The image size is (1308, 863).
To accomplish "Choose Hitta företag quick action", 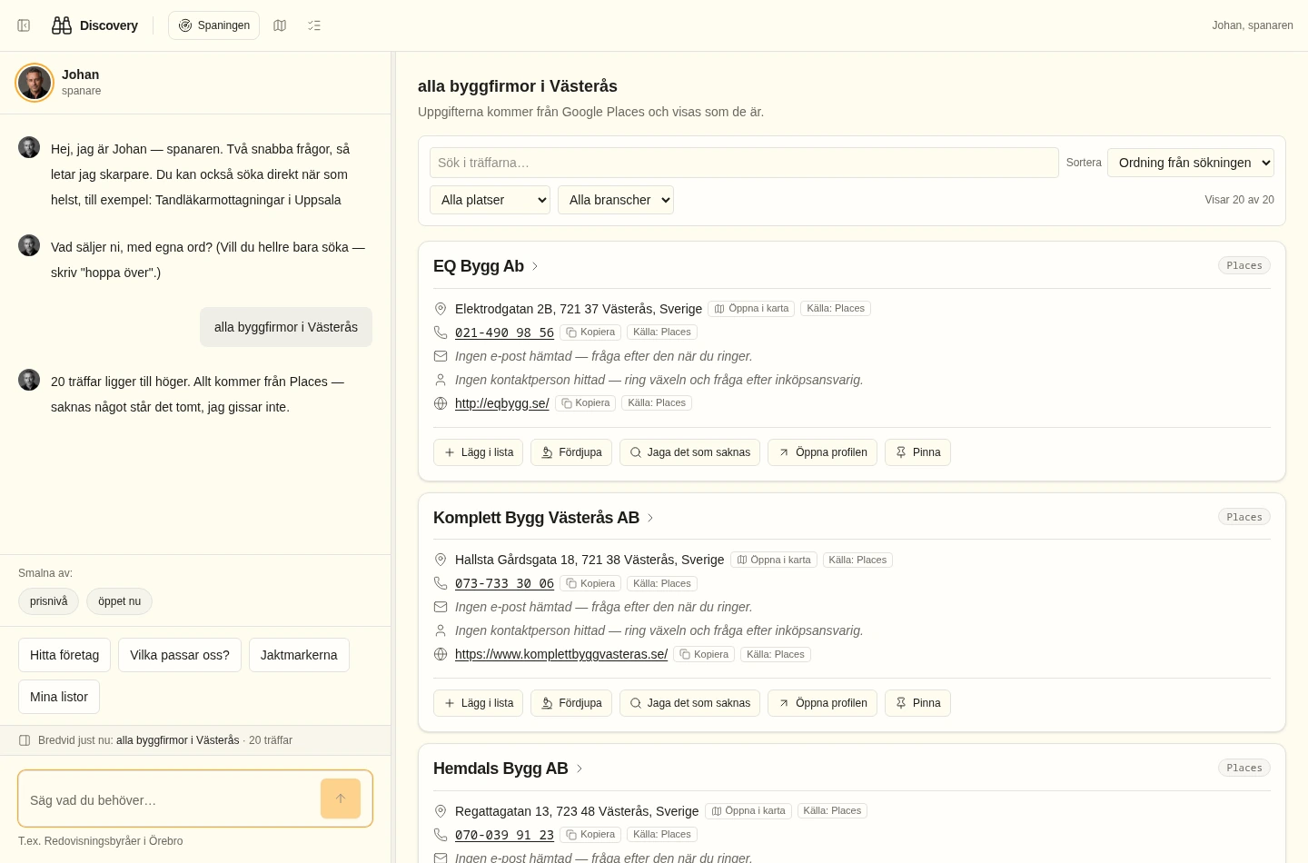I will tap(64, 655).
